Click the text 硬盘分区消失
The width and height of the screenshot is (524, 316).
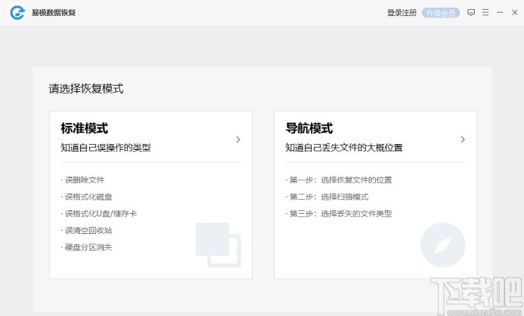coord(88,247)
